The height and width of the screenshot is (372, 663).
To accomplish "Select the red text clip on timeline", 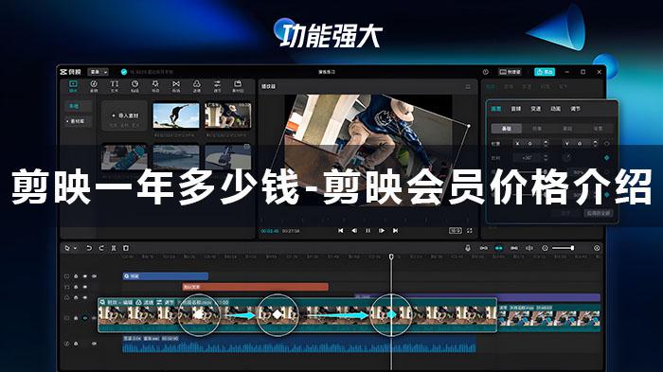I will coord(255,287).
